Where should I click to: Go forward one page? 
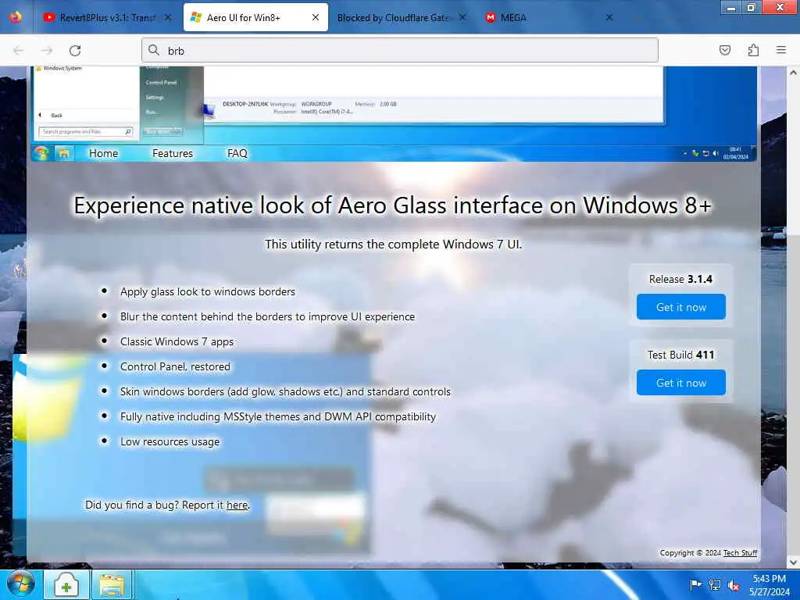coord(47,51)
